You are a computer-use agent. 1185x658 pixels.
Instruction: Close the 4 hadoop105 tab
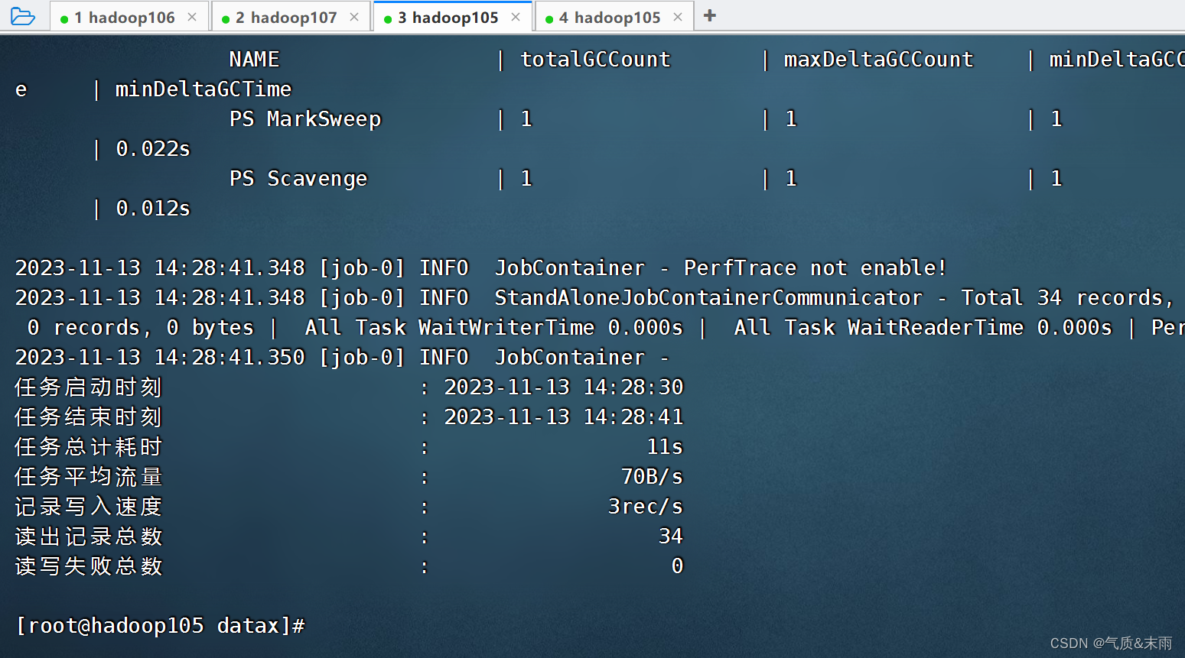tap(678, 17)
